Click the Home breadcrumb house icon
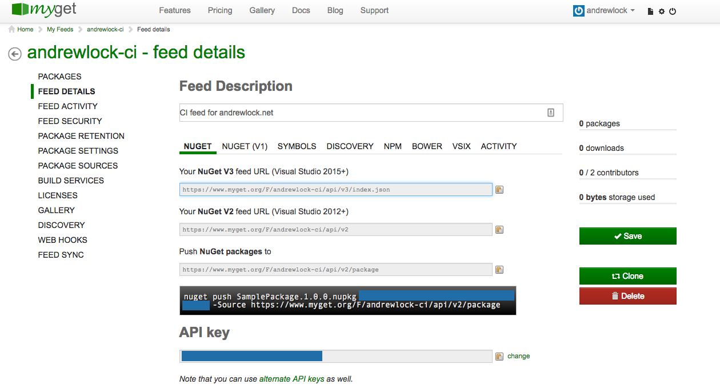Image resolution: width=720 pixels, height=388 pixels. click(x=11, y=29)
